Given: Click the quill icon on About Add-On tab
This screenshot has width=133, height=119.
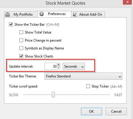Looking at the screenshot, I should (75, 14).
